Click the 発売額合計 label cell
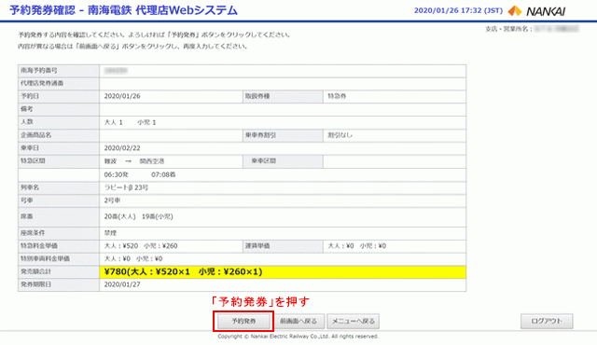 (x=59, y=271)
